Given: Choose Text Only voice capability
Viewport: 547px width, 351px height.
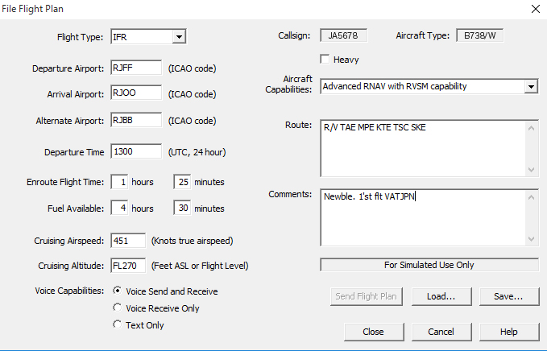Looking at the screenshot, I should [x=118, y=325].
